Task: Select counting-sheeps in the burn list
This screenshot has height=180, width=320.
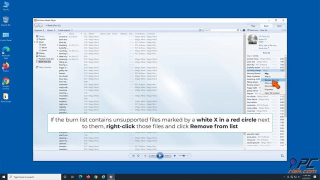Action: (x=265, y=70)
